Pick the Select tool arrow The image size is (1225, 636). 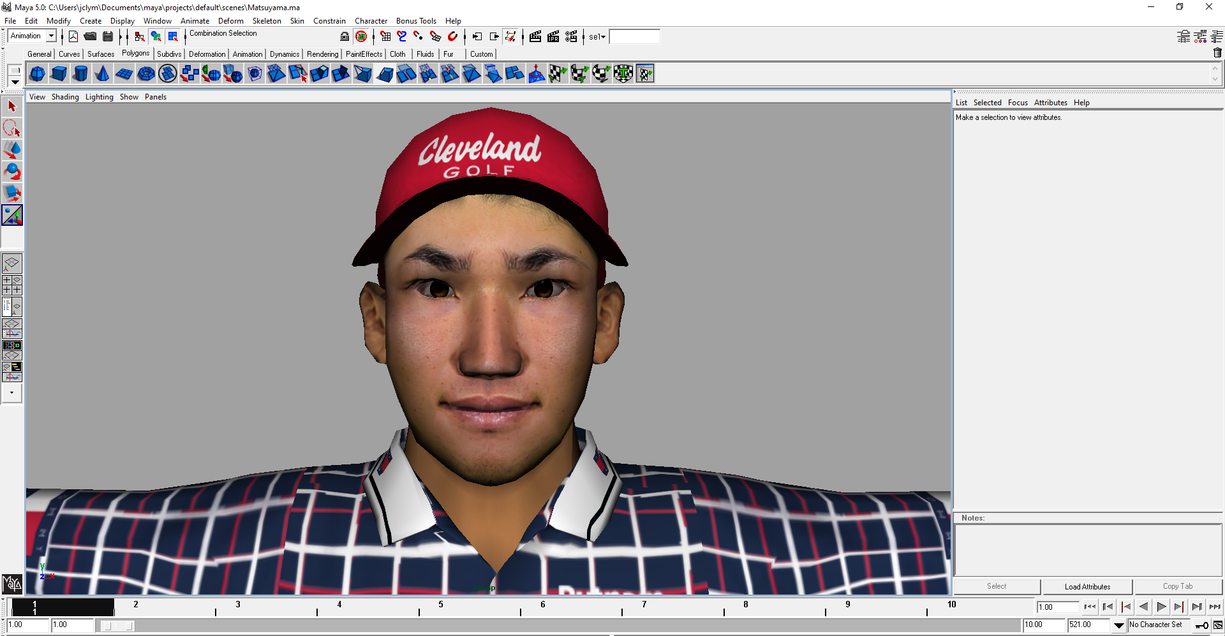(12, 107)
